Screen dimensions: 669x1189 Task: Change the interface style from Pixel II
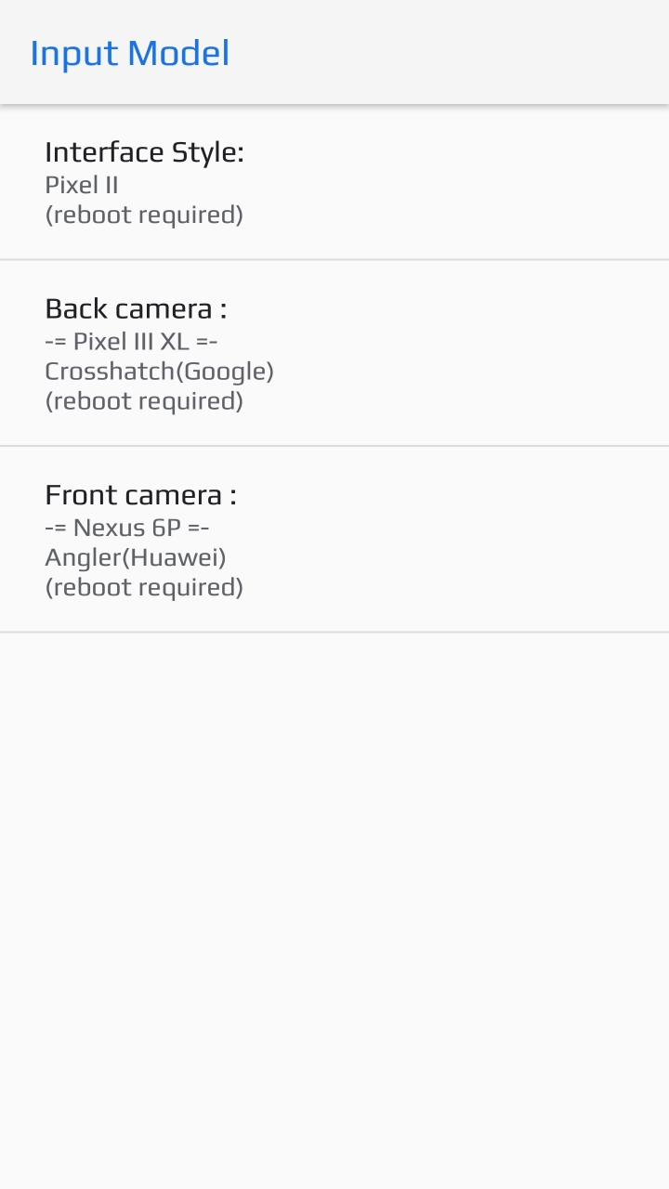(334, 182)
